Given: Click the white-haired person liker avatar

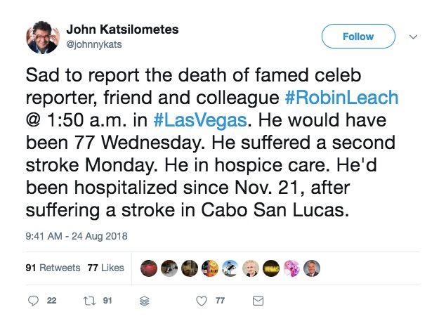Looking at the screenshot, I should click(x=250, y=268).
